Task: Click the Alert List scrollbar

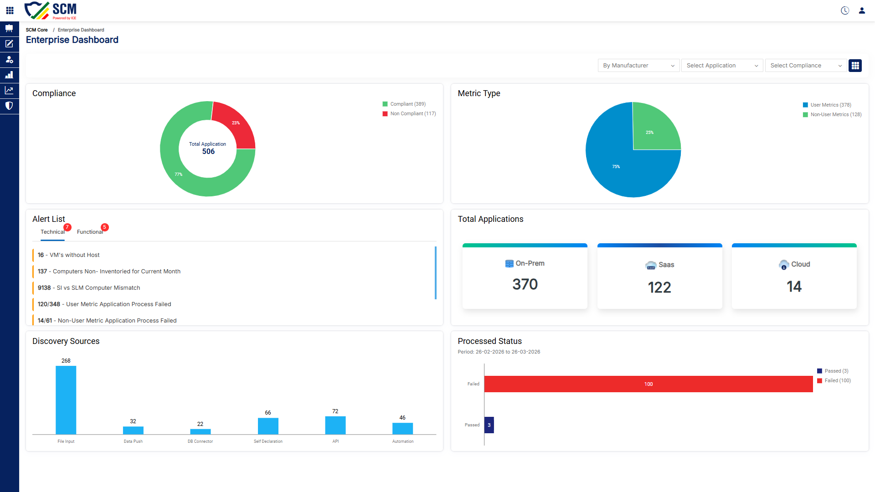Action: tap(436, 273)
